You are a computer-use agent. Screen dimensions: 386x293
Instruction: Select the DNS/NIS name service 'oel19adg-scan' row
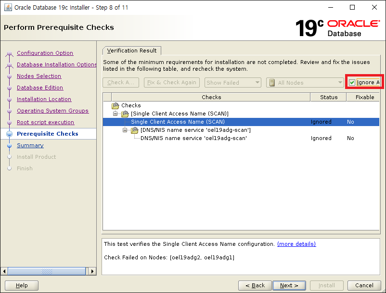point(241,138)
